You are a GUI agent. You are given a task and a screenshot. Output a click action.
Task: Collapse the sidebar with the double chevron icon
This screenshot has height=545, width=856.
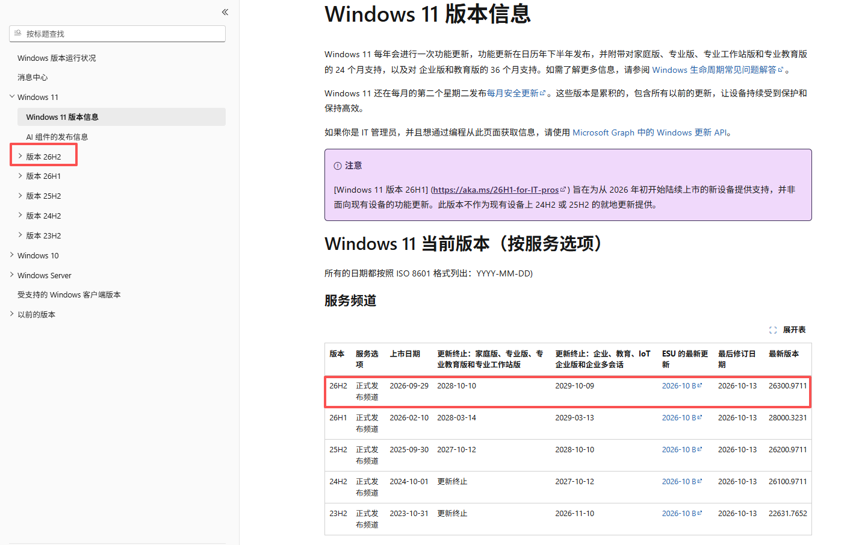pos(225,12)
